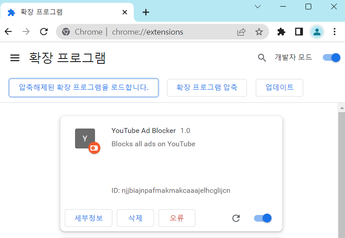Click the Chrome site info icon in address bar
345x238 pixels.
pyautogui.click(x=66, y=32)
